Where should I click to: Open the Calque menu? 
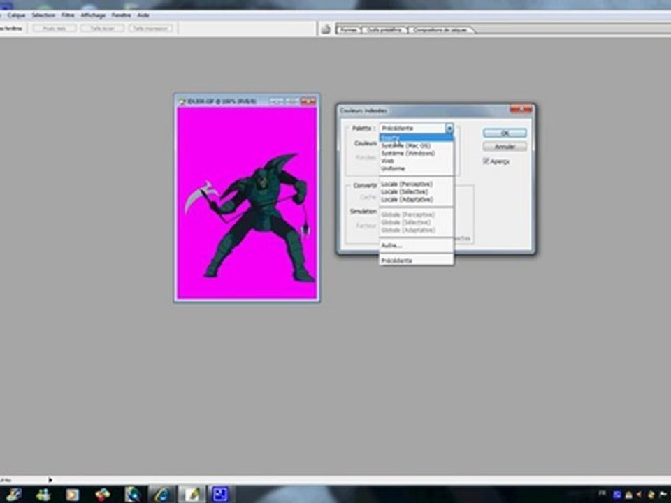coord(17,15)
